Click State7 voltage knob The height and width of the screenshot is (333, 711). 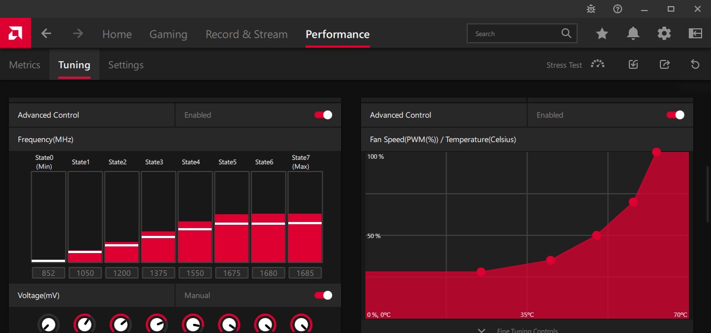coord(301,324)
